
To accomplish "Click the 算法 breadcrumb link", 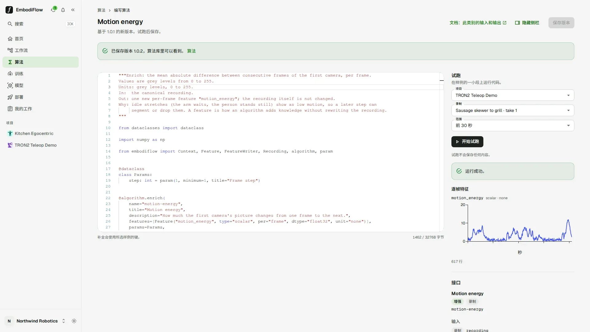I will click(x=101, y=10).
